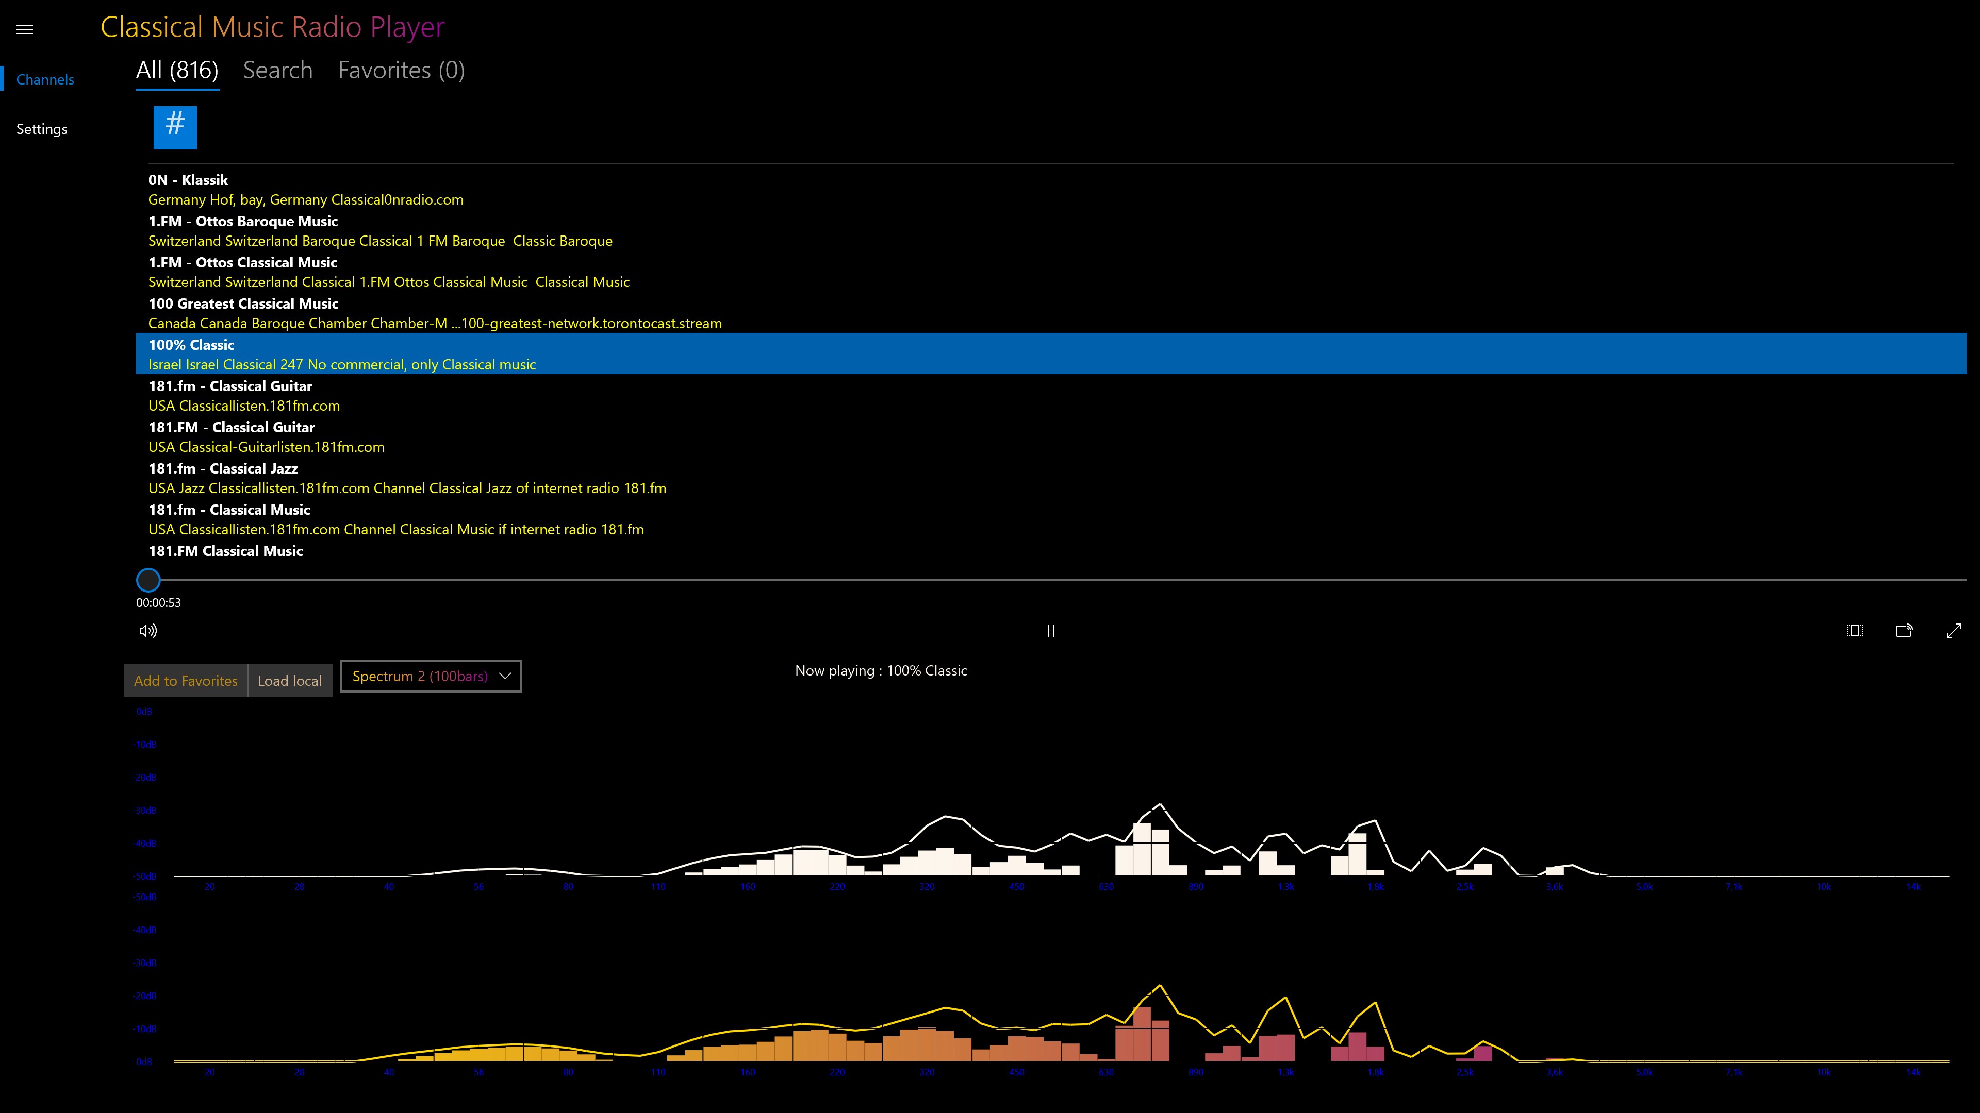Screen dimensions: 1980x1113
Task: Switch to the Search tab
Action: [x=277, y=71]
